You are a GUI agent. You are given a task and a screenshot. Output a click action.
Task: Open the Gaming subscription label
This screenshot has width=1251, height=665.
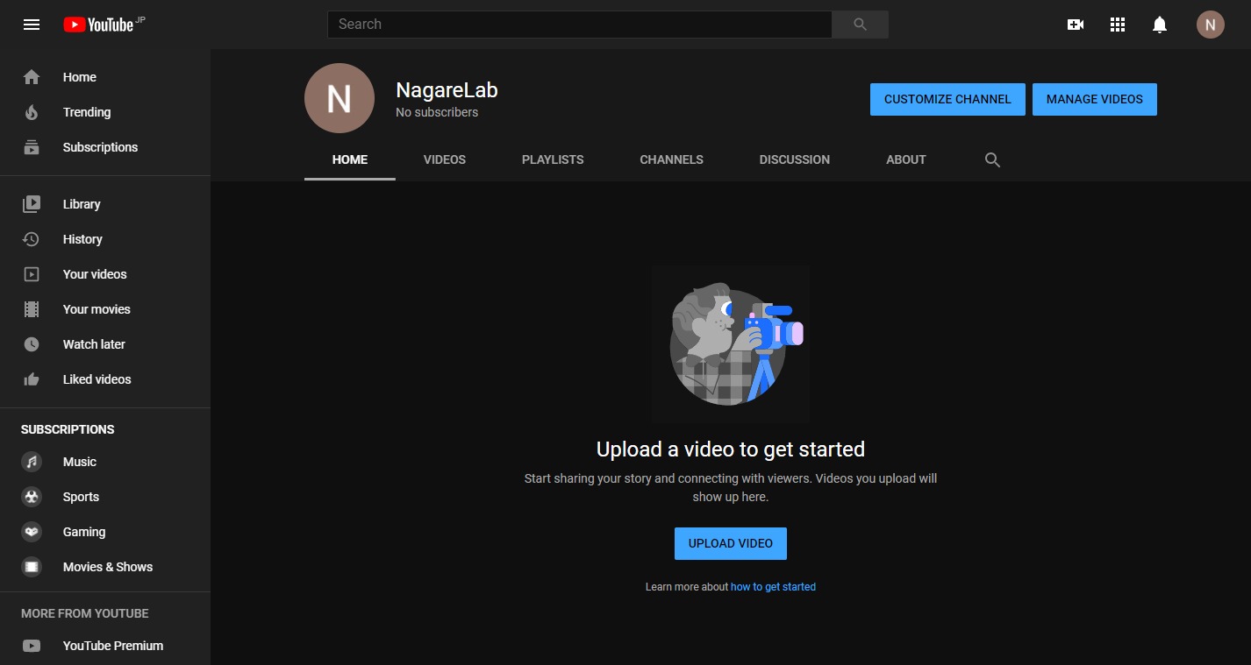click(84, 532)
